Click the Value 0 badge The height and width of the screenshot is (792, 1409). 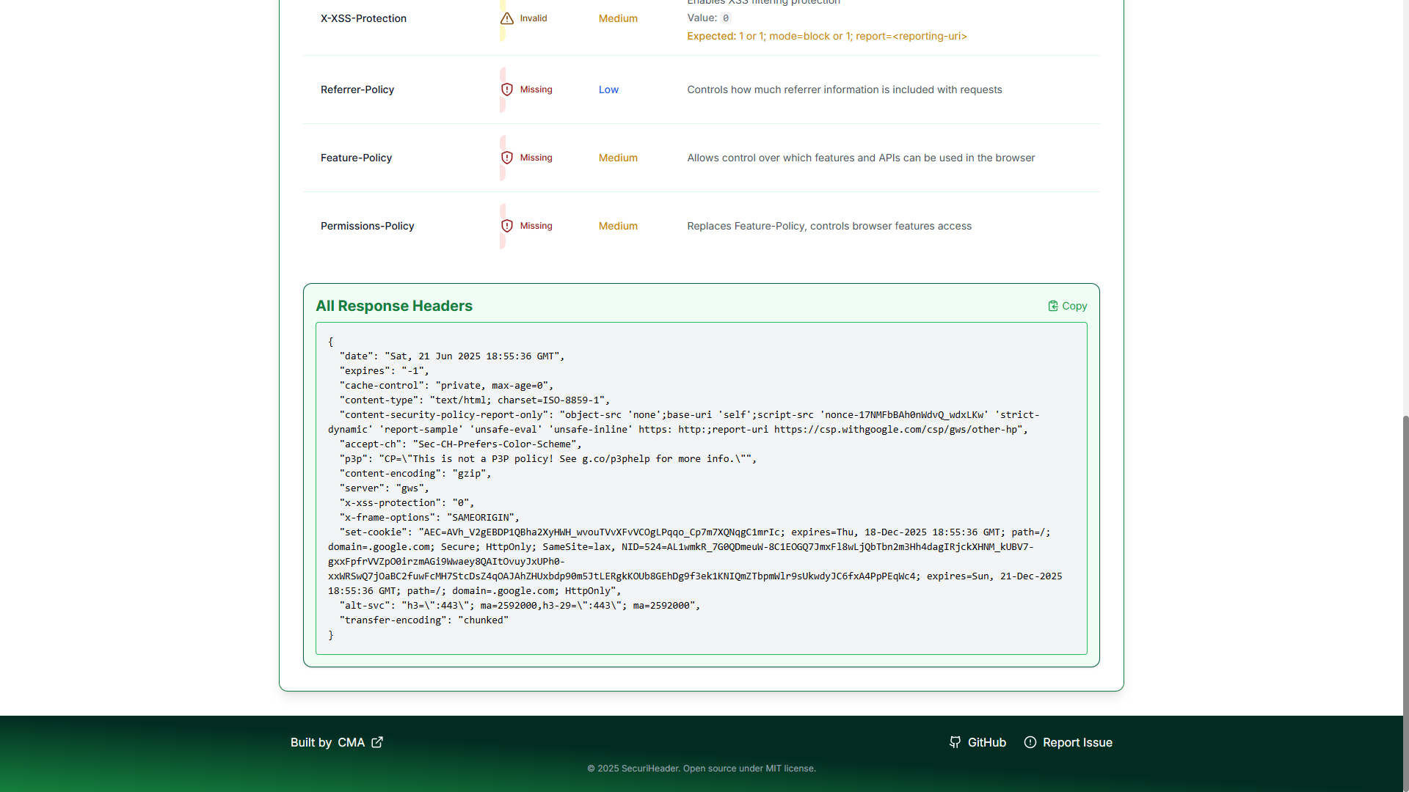[x=726, y=18]
